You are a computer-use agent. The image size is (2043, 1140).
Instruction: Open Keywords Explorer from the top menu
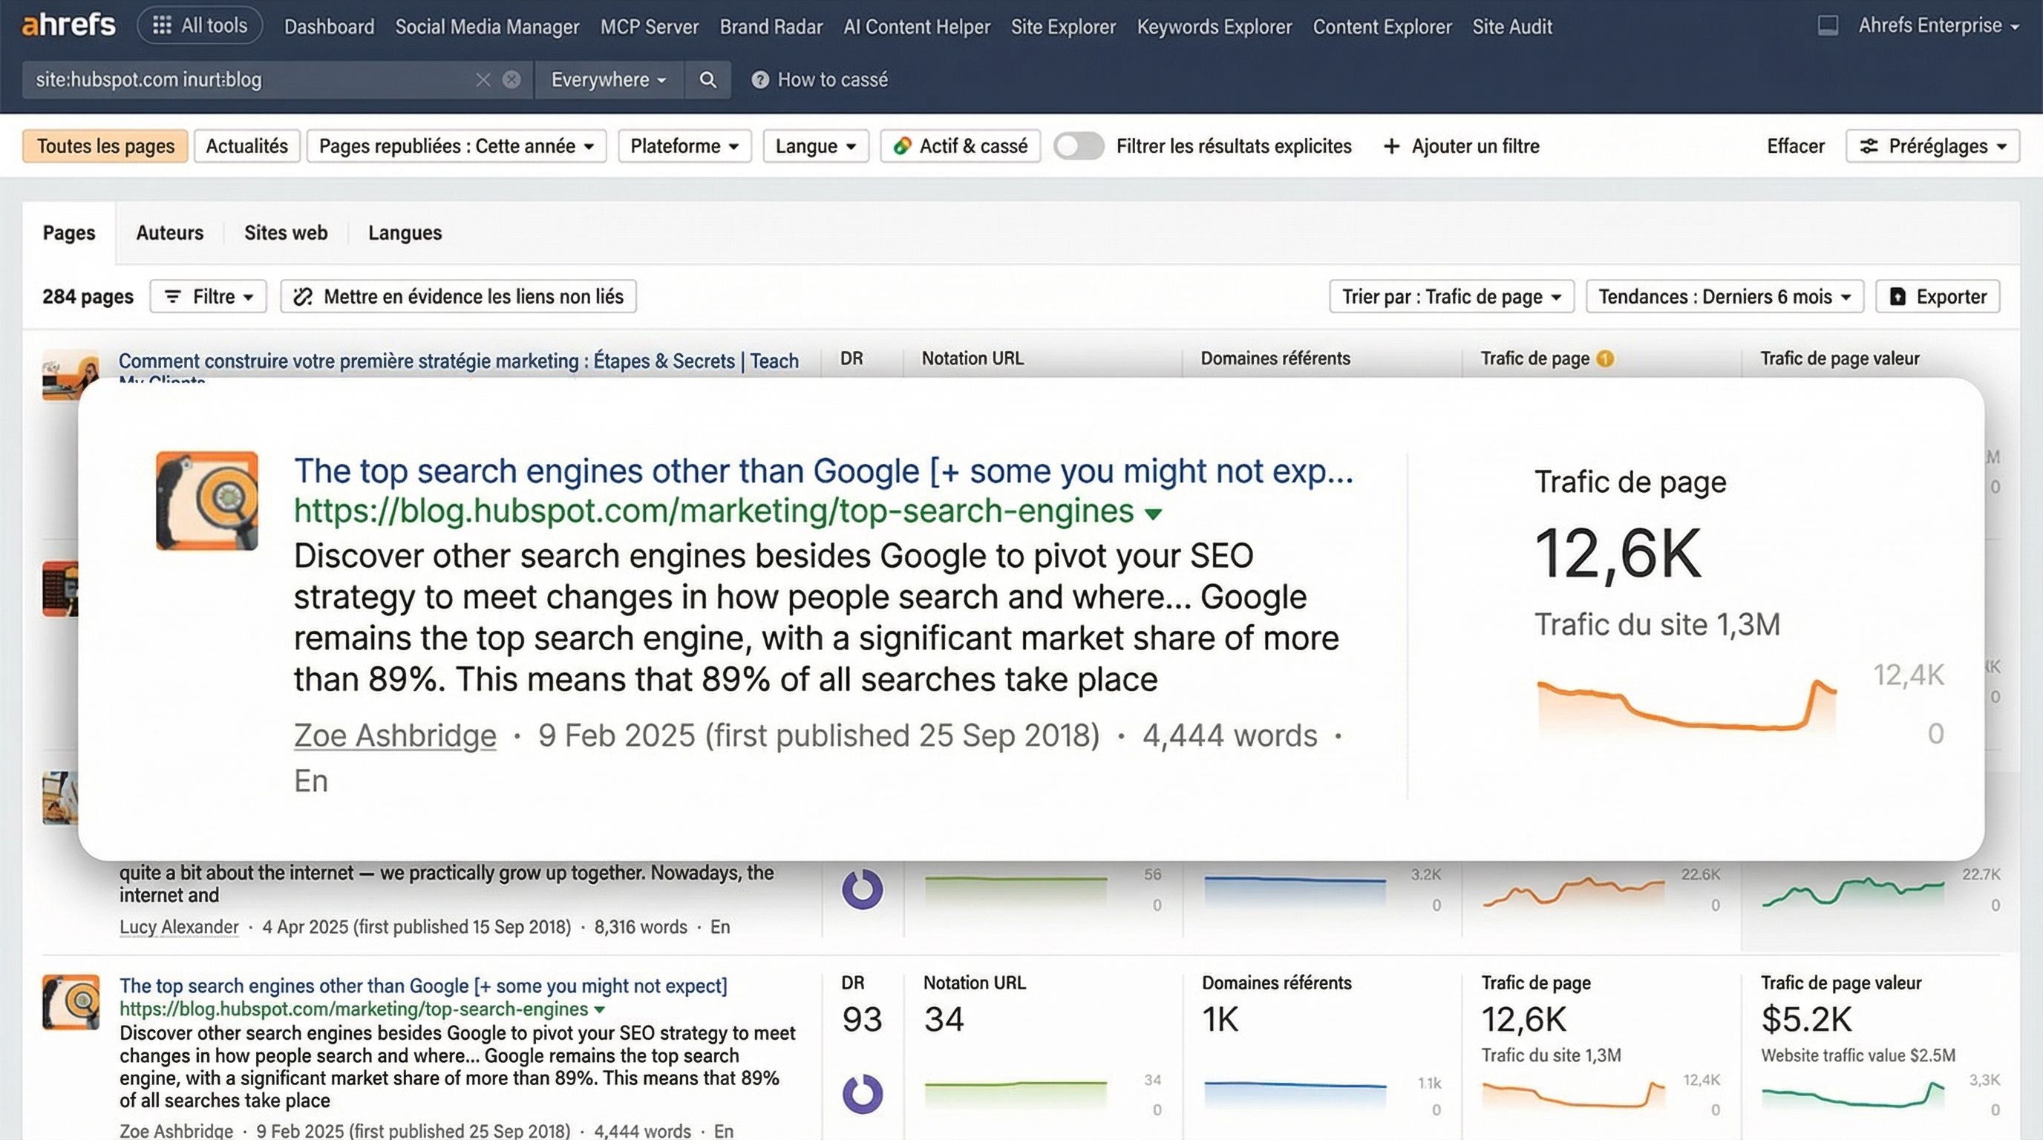pos(1214,26)
